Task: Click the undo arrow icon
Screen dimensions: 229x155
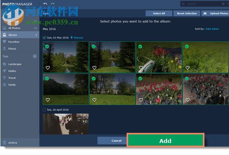Action: tap(45, 4)
